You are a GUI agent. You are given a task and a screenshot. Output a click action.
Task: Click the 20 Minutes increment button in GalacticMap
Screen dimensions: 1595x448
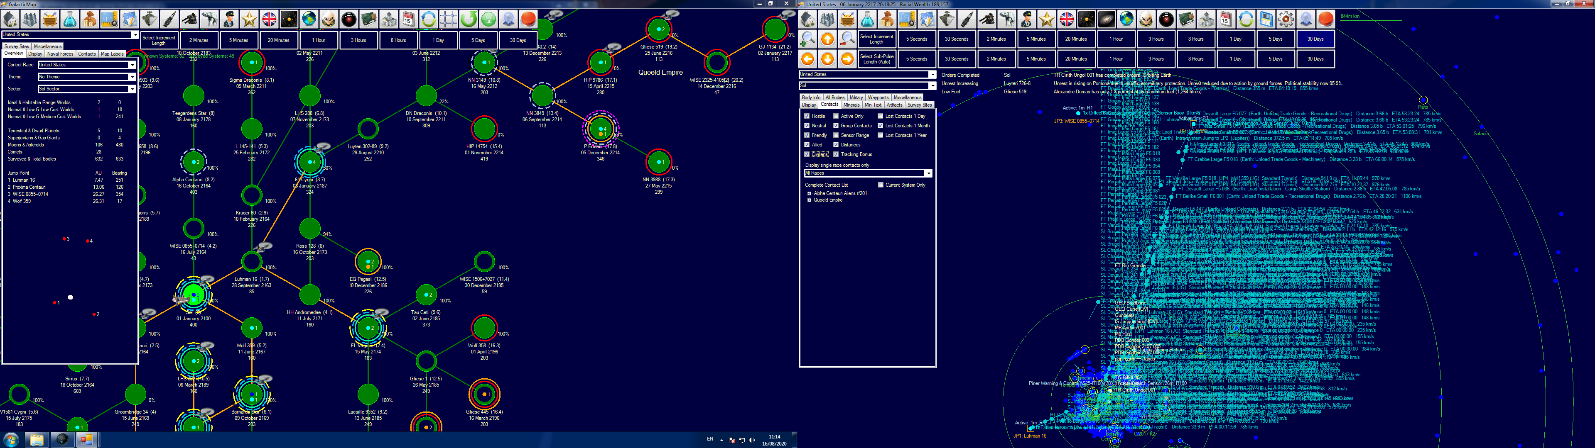pos(279,40)
